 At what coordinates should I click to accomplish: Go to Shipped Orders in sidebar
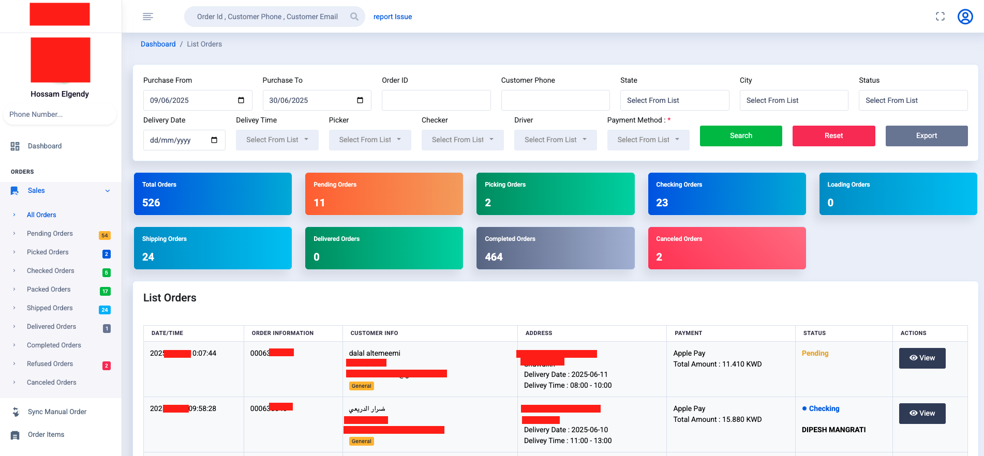click(x=50, y=308)
